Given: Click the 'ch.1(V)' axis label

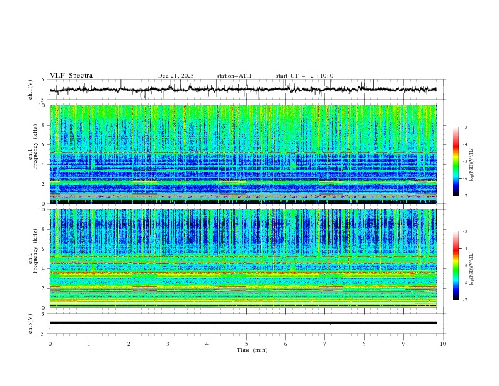Looking at the screenshot, I should (30, 90).
